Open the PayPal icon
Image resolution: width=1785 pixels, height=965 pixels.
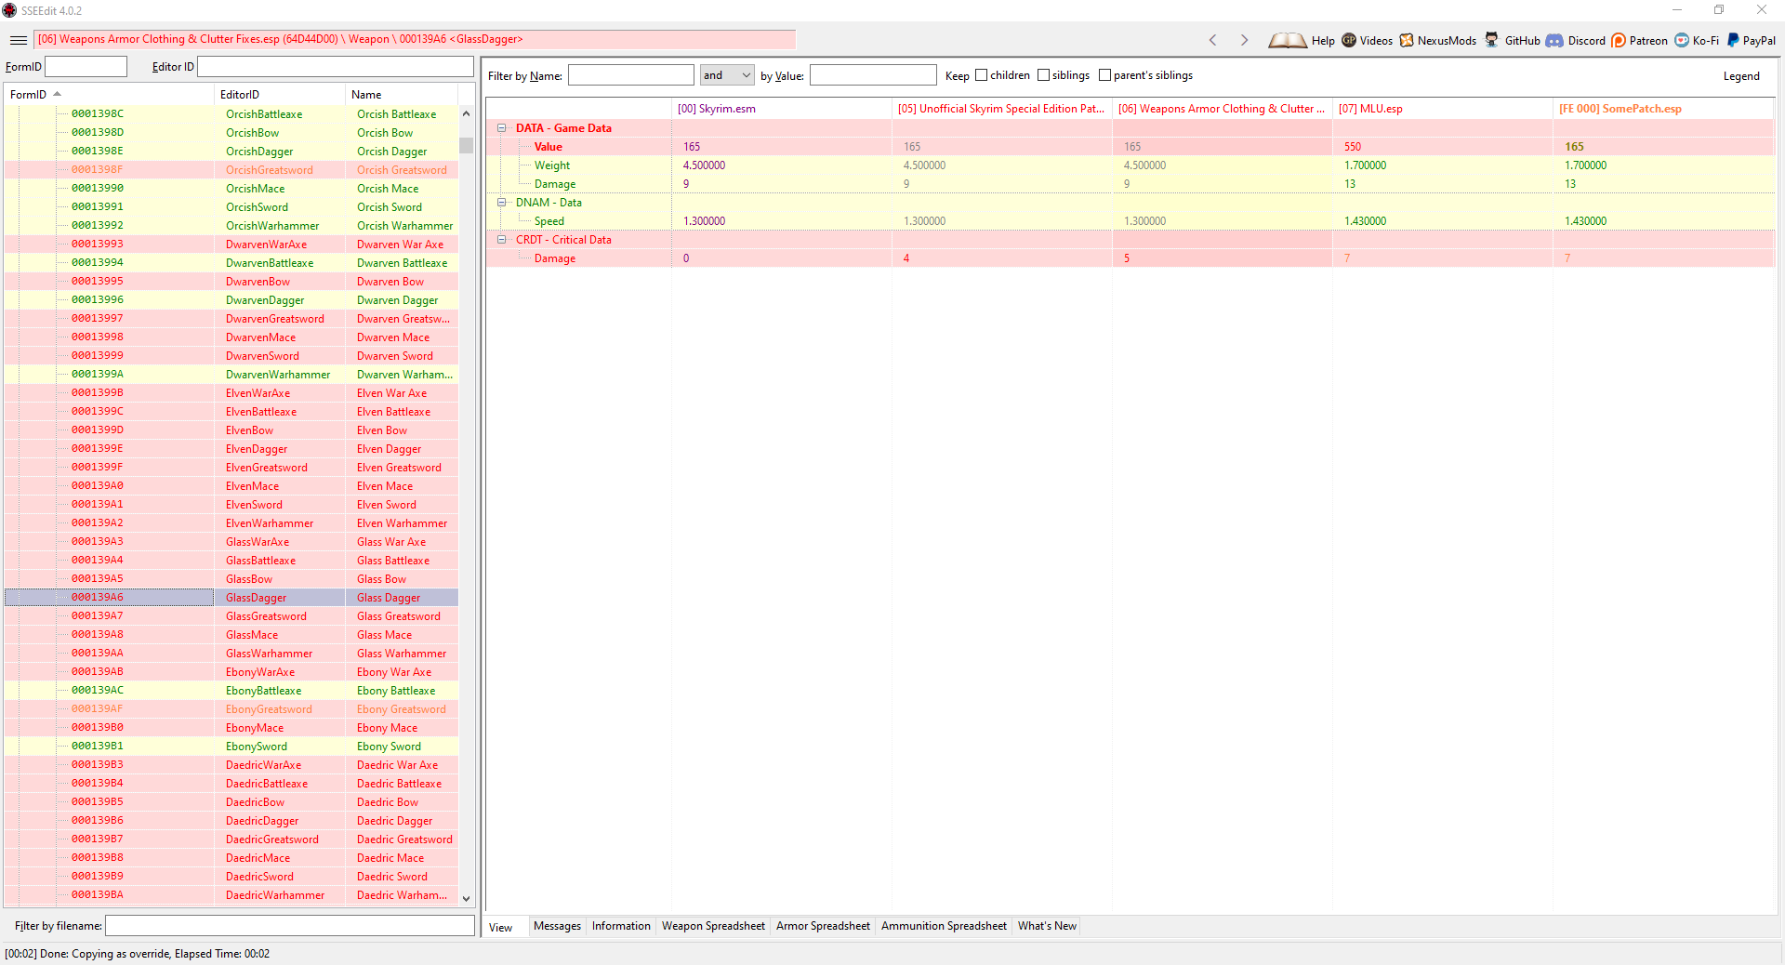[x=1733, y=40]
